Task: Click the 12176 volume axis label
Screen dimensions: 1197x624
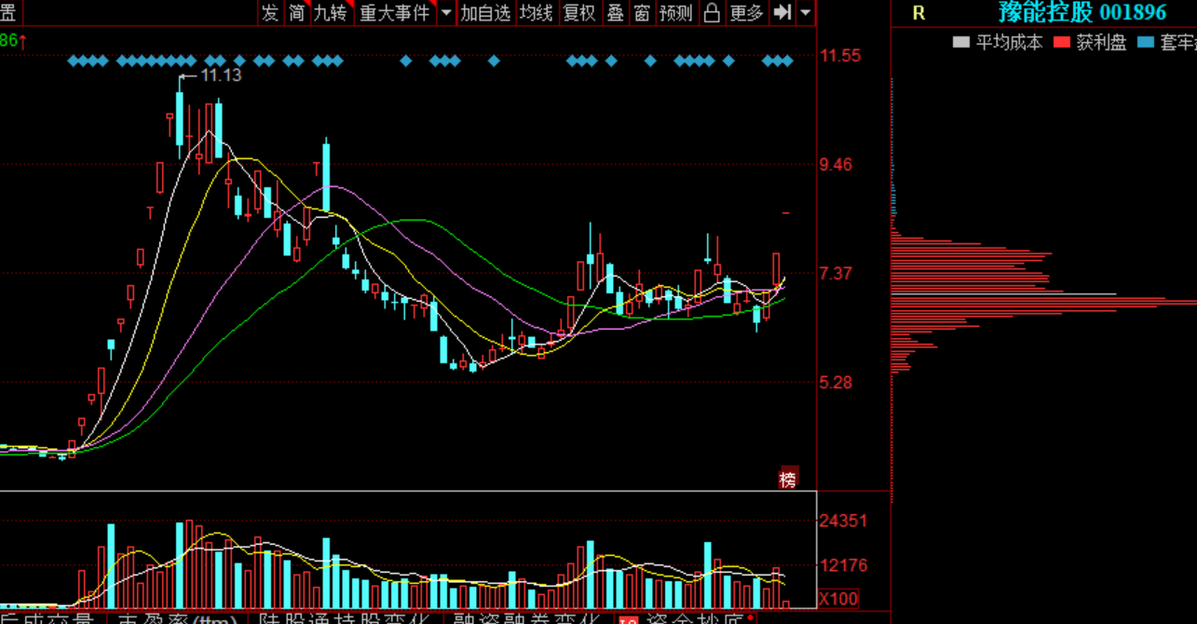Action: click(x=843, y=565)
